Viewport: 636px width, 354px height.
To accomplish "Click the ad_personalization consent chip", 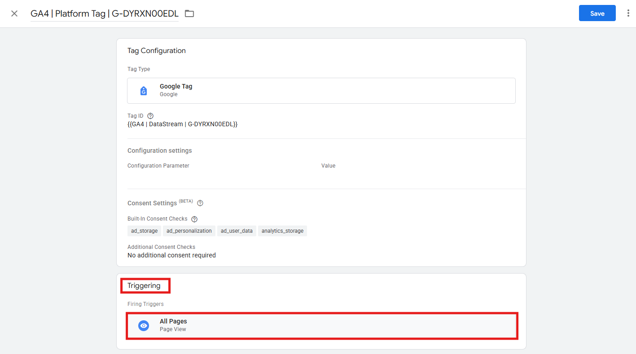I will click(189, 231).
